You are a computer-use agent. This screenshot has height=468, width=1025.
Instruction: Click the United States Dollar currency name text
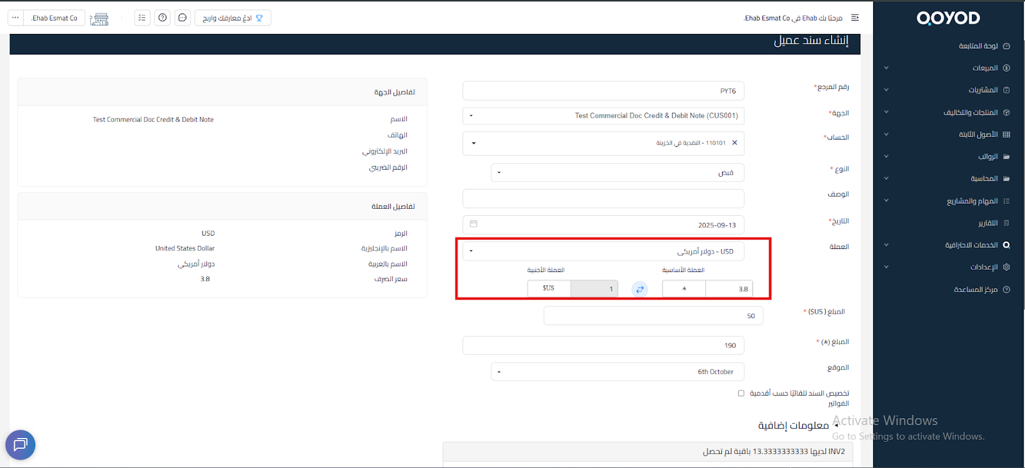[x=185, y=248]
